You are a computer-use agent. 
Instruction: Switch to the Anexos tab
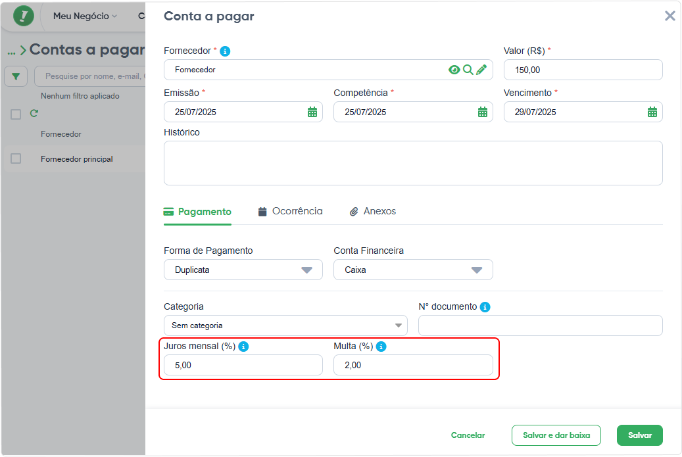point(373,211)
